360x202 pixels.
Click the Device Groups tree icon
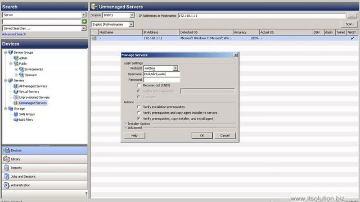point(11,52)
